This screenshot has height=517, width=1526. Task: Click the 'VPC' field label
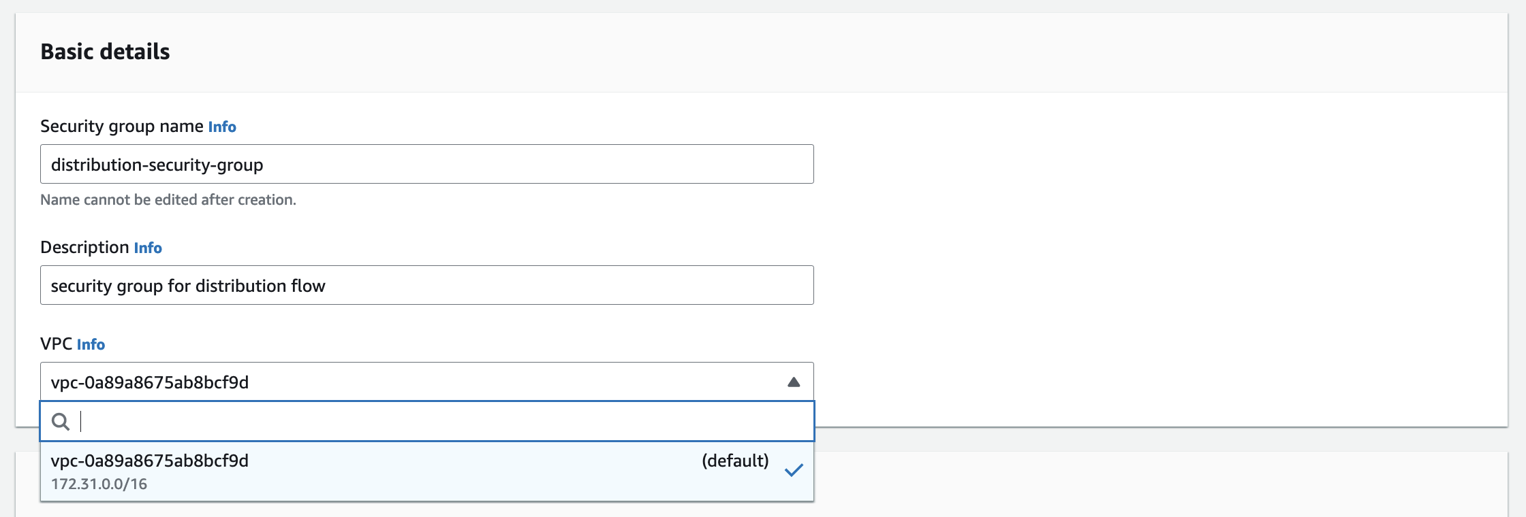click(x=57, y=344)
